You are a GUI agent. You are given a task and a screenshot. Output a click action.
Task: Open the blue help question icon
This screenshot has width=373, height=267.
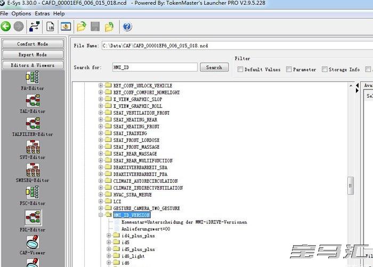(127, 27)
